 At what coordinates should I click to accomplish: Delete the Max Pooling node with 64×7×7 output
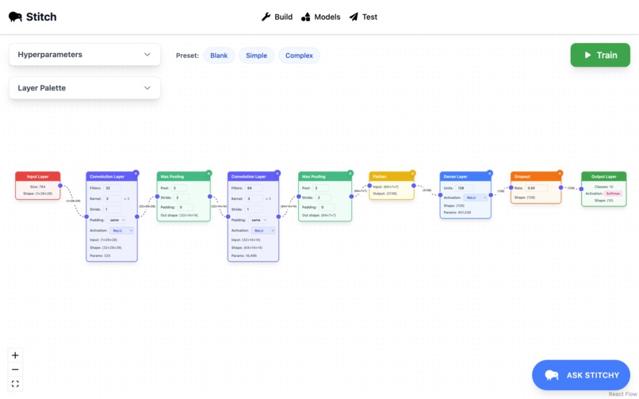(350, 173)
